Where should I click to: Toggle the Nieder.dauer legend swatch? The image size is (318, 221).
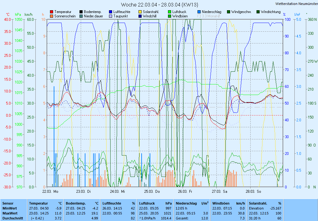click(81, 16)
